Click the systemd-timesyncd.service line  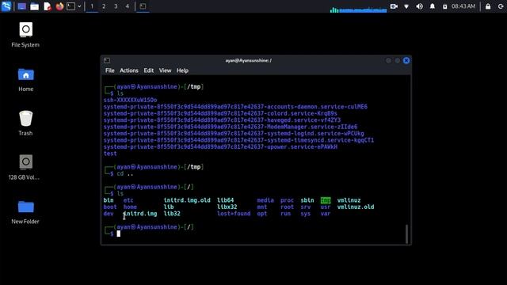[238, 140]
